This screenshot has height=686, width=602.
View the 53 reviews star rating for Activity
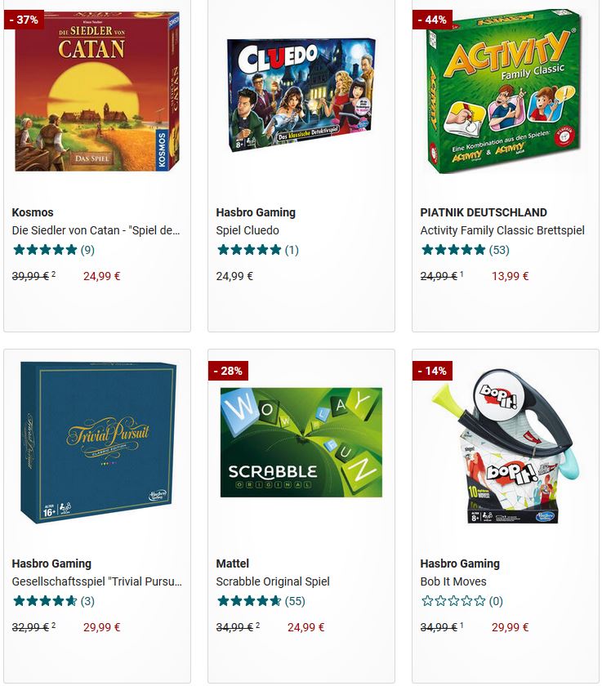click(465, 250)
